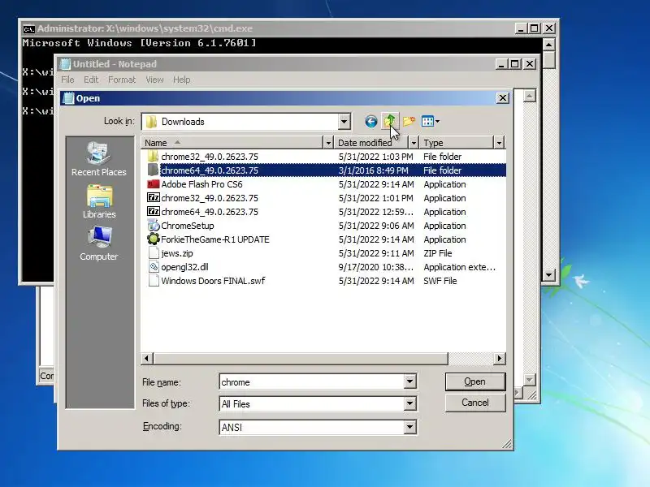The height and width of the screenshot is (487, 650).
Task: Open Notepad File menu
Action: click(x=67, y=80)
